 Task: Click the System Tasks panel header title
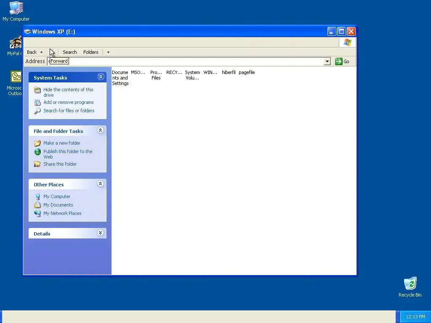51,78
